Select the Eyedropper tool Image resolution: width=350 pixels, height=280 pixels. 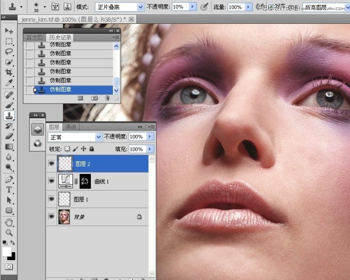pos(9,83)
